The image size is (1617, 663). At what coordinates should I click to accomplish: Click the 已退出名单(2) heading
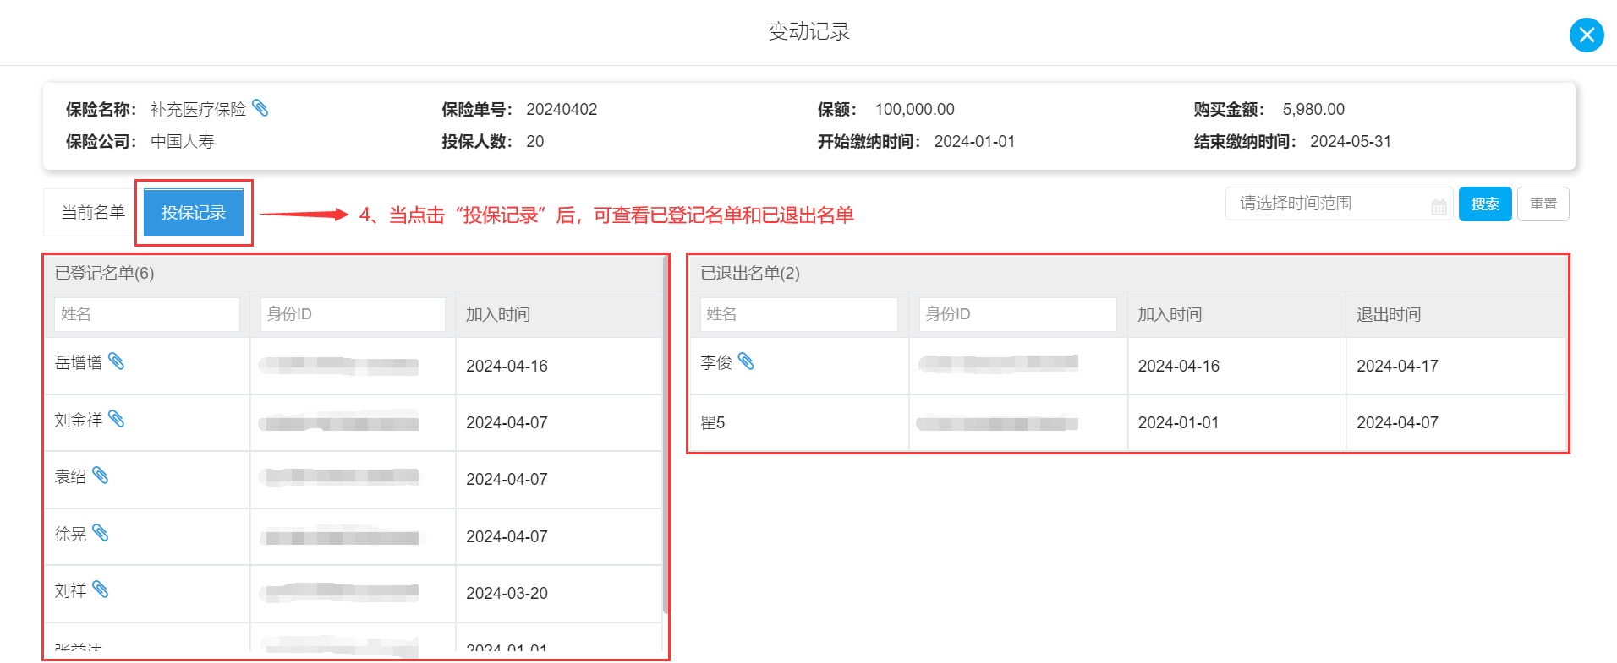(750, 273)
